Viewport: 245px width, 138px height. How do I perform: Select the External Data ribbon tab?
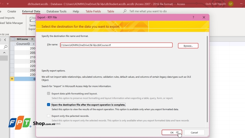click(x=31, y=11)
